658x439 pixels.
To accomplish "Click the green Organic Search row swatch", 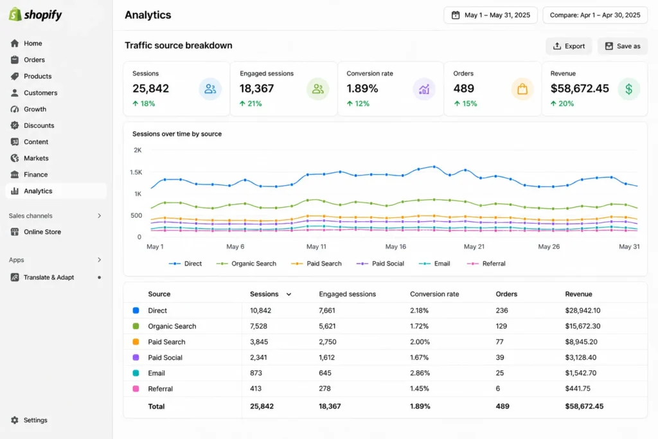I will [x=136, y=326].
